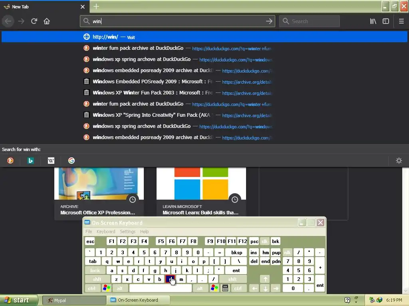This screenshot has height=306, width=409.
Task: Switch to Mypal in the taskbar
Action: click(x=74, y=300)
